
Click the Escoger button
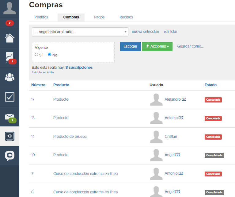point(131,47)
